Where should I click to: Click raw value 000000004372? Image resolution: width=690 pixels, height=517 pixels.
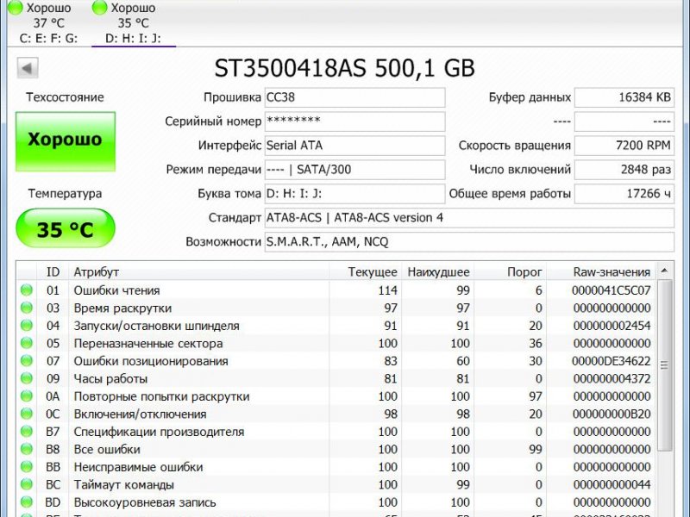tap(612, 379)
